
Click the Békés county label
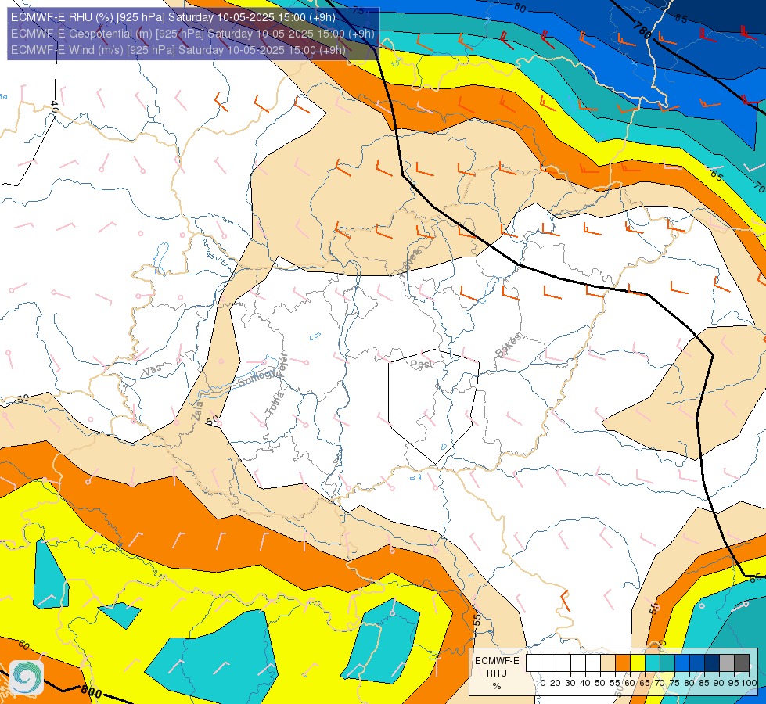pos(508,346)
